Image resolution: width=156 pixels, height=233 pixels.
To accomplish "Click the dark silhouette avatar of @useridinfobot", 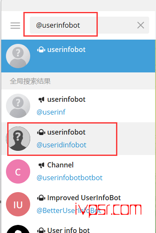I will (x=18, y=138).
